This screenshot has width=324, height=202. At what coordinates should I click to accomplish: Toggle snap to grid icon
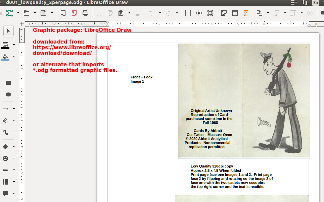[x=199, y=13]
